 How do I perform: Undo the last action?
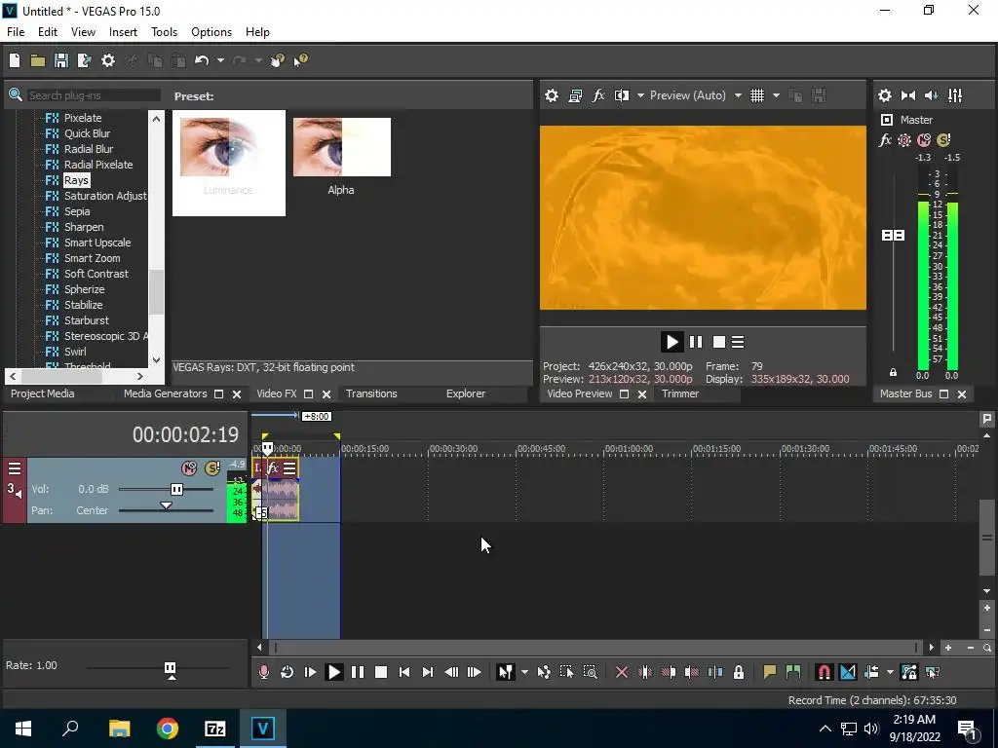[x=202, y=60]
